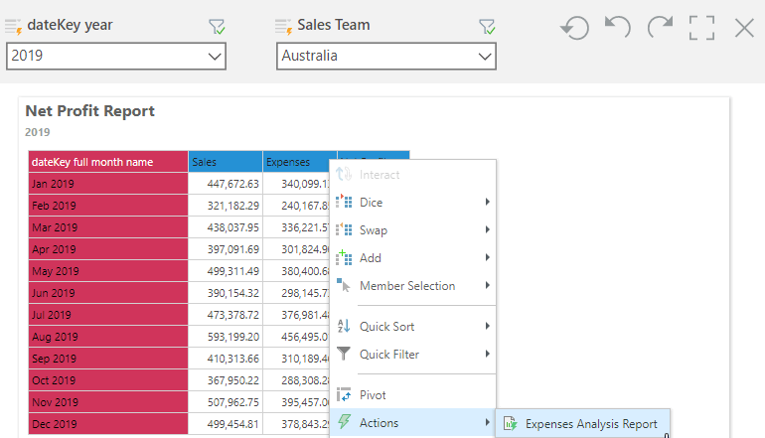
Task: Select the Nov 2019 row header
Action: point(108,402)
